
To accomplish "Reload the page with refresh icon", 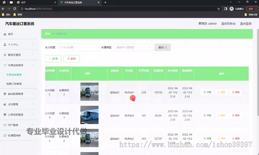I will tap(15, 9).
